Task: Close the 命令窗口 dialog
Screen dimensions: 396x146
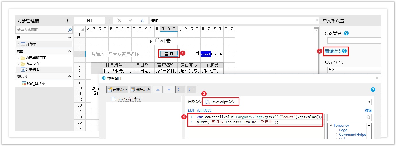Action: tap(377, 78)
